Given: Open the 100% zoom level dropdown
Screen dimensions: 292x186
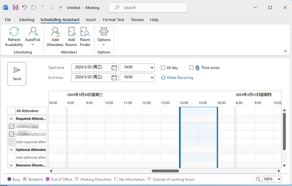Looking at the screenshot, I should click(278, 179).
